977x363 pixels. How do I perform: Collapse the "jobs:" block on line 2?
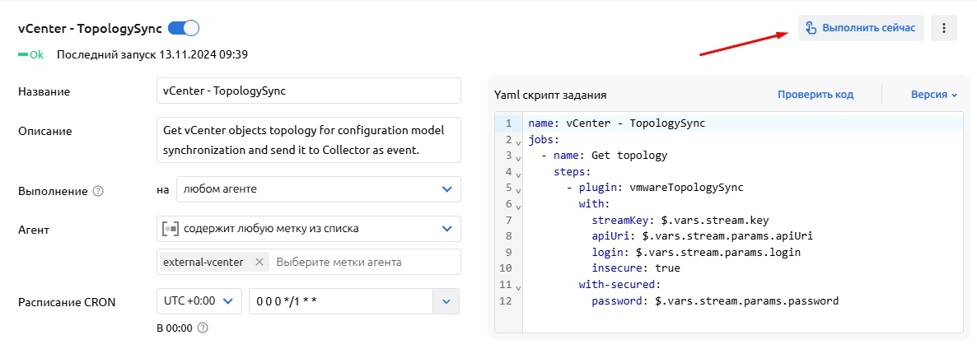[x=518, y=142]
